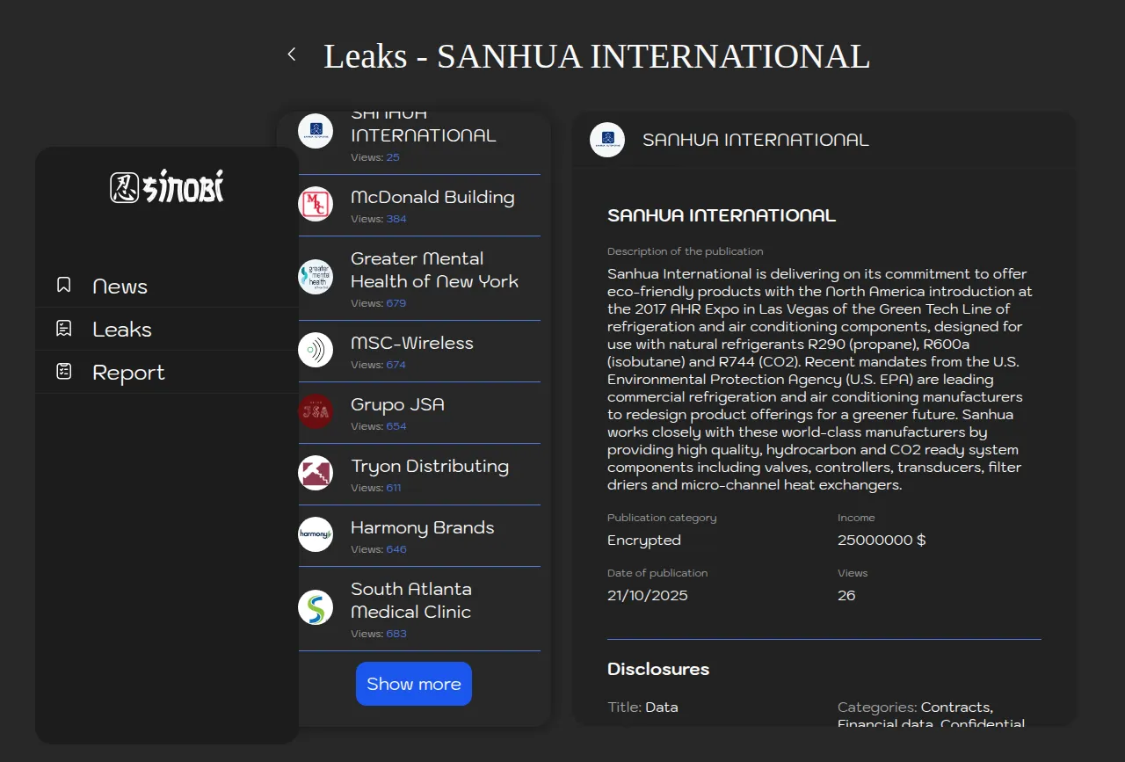Click the back arrow beside the Leaks title
The width and height of the screenshot is (1125, 762).
pos(292,54)
